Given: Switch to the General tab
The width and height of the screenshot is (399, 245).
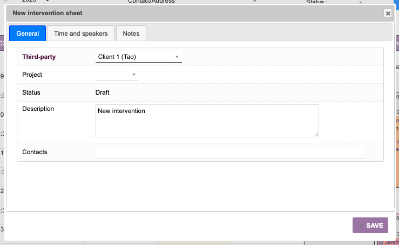Looking at the screenshot, I should click(28, 34).
